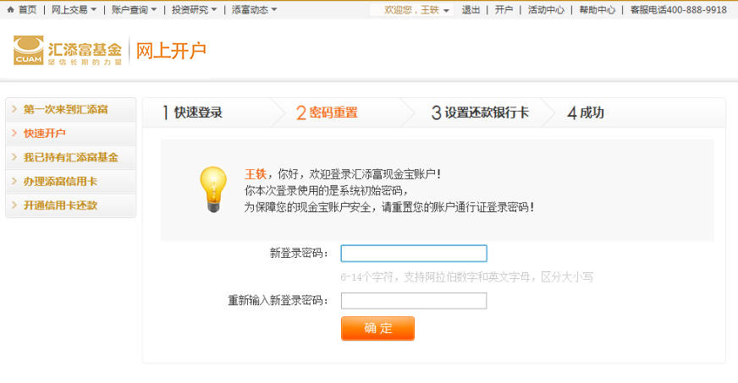The width and height of the screenshot is (738, 383).
Task: Go to 活动中心
Action: pos(546,9)
